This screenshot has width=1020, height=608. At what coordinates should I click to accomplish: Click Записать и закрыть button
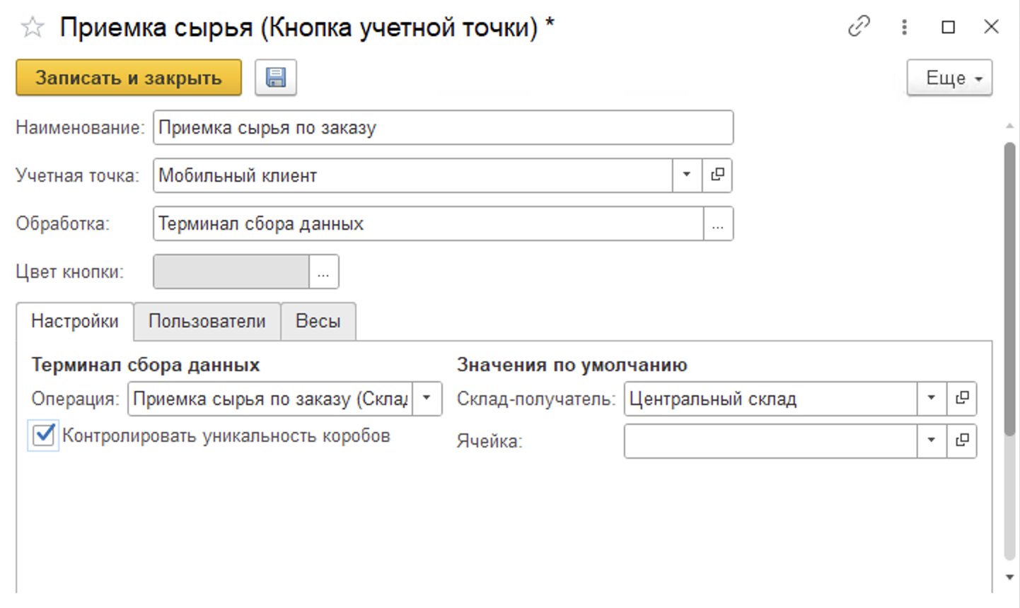128,77
